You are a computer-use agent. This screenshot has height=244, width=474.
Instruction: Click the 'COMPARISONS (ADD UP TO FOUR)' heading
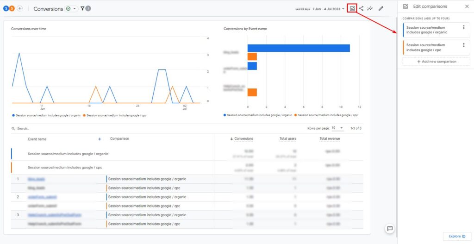pos(426,19)
